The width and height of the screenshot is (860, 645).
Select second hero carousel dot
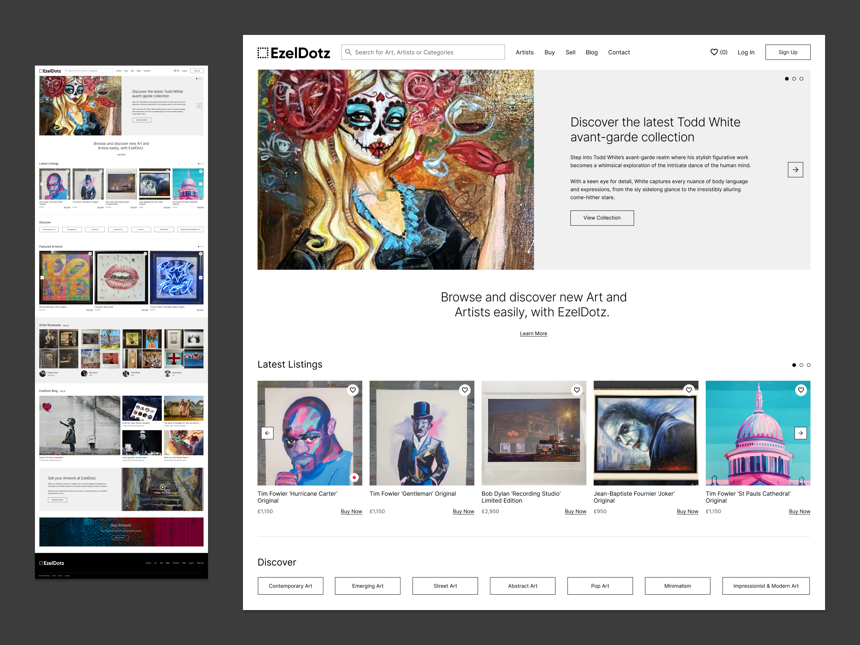tap(794, 79)
